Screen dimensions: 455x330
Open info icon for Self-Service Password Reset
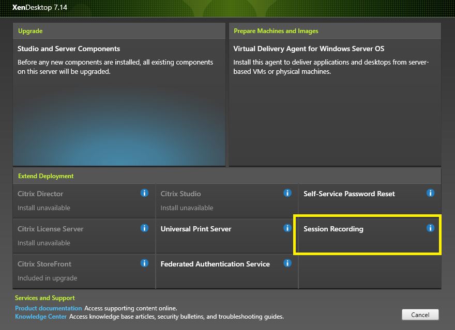pos(430,193)
